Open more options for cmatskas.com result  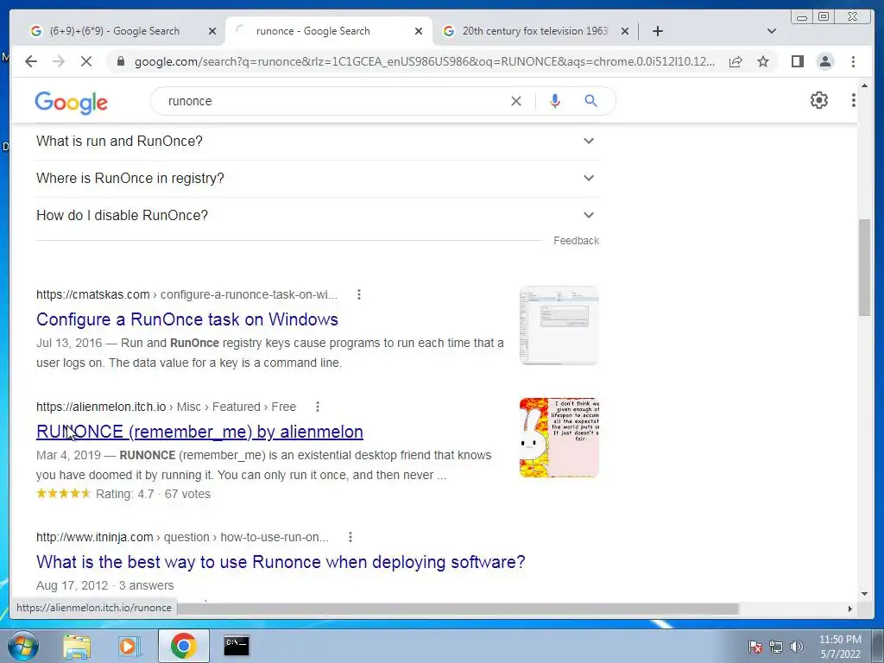click(359, 294)
